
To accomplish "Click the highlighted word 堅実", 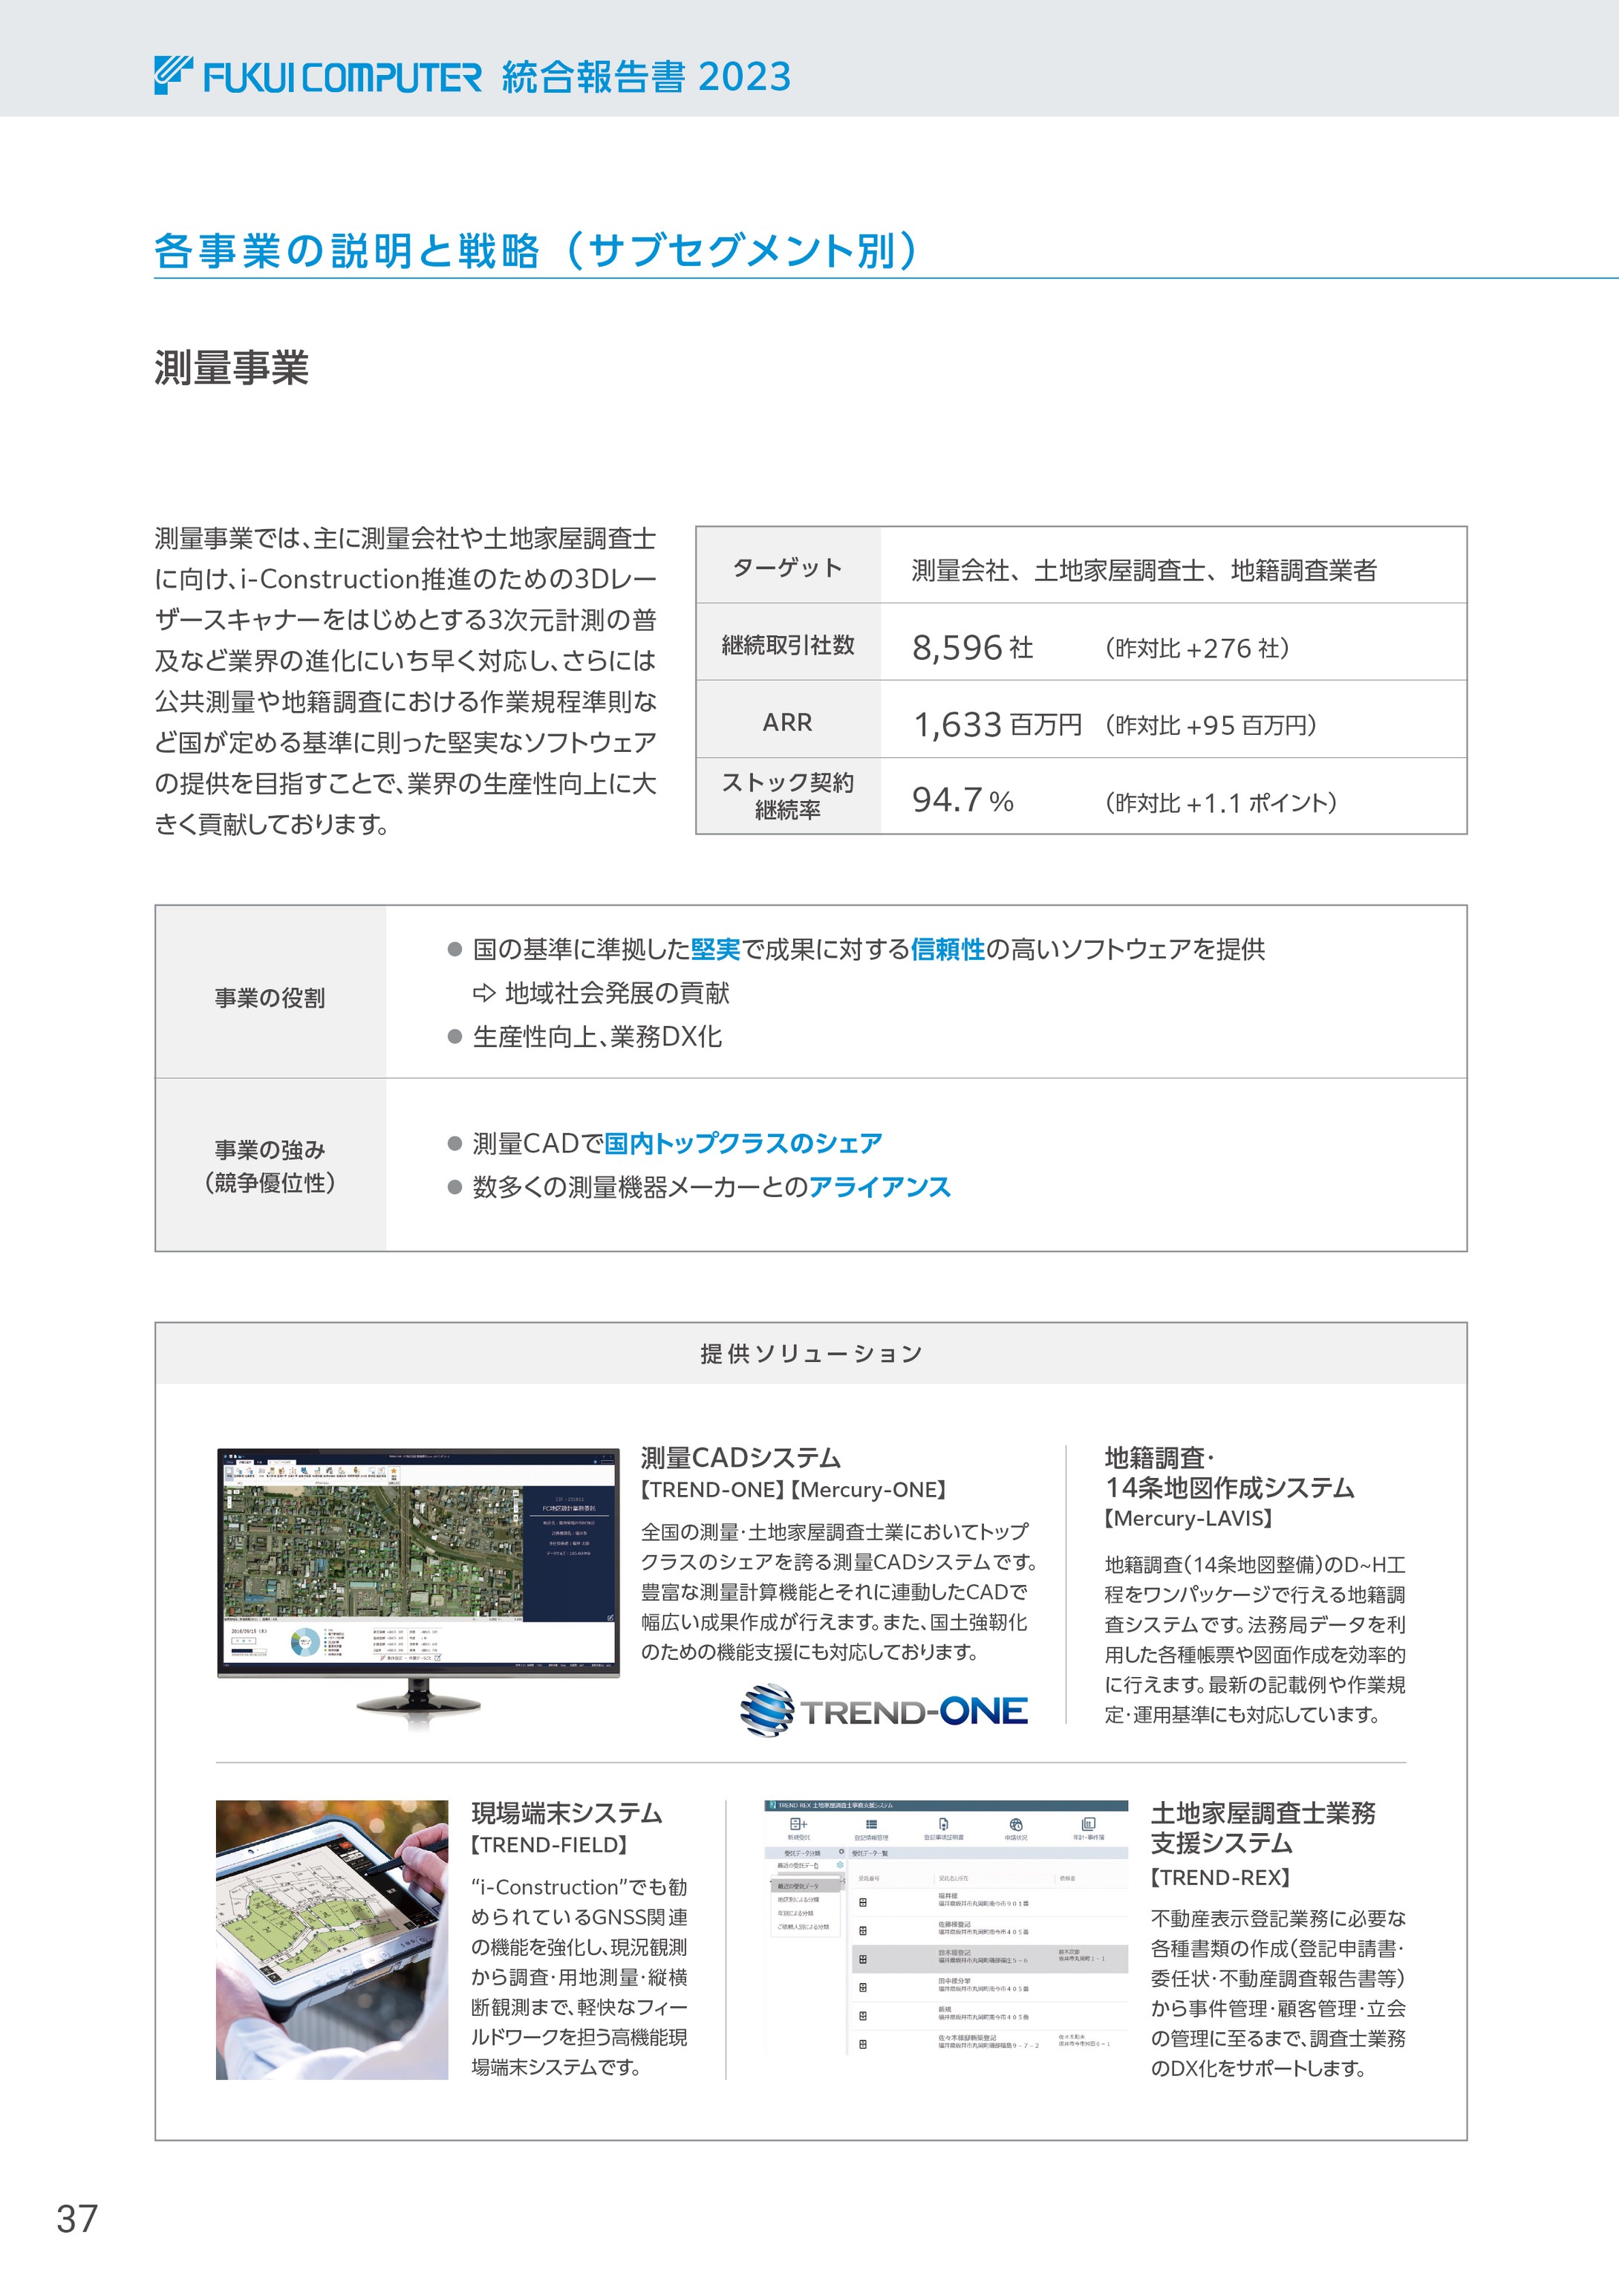I will (x=714, y=949).
